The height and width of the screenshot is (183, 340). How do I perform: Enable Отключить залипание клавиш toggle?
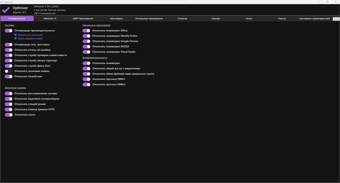click(9, 71)
